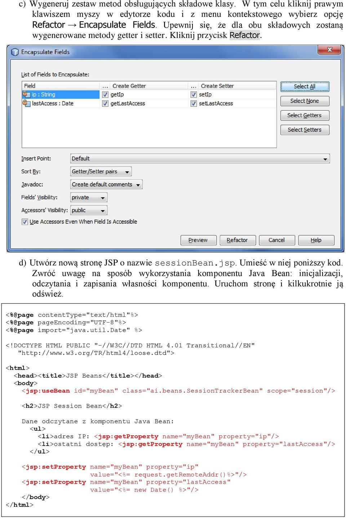Click the new Date() expression in code

154,490
